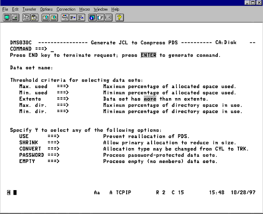Click the COMMAND input field
Image resolution: width=263 pixels, height=214 pixels.
151,49
